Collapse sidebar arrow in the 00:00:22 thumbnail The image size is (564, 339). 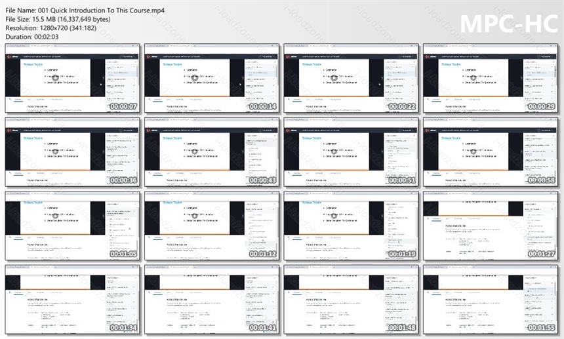382,77
